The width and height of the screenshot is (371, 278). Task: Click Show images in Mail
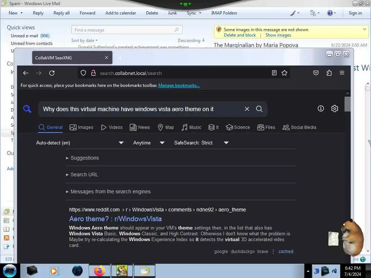pyautogui.click(x=278, y=35)
